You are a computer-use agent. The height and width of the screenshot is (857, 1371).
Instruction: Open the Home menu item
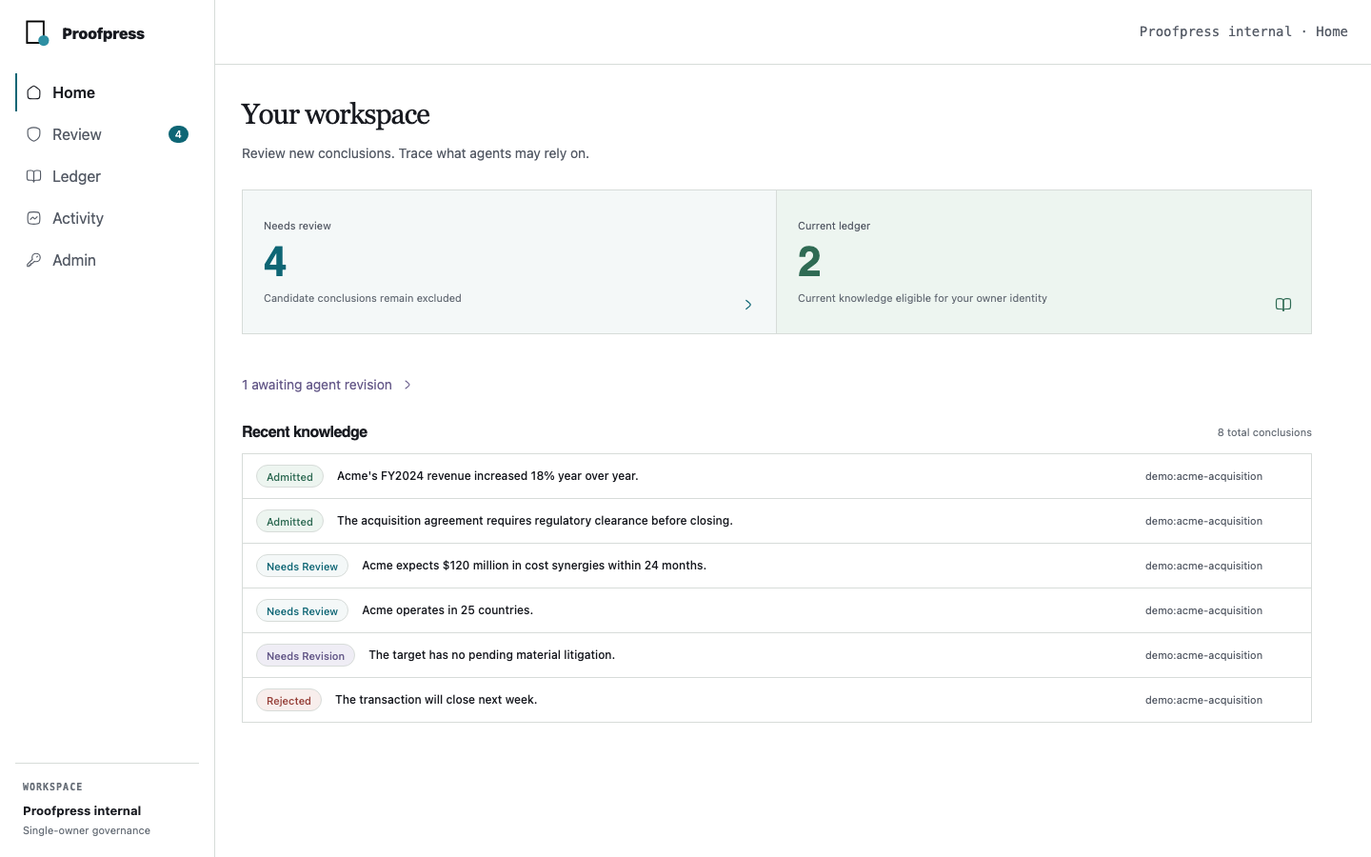(108, 92)
